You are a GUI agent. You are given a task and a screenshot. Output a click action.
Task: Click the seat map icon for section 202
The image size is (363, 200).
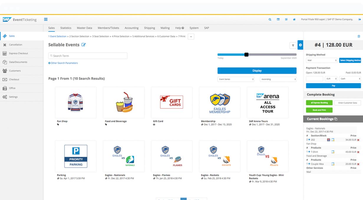329,140
